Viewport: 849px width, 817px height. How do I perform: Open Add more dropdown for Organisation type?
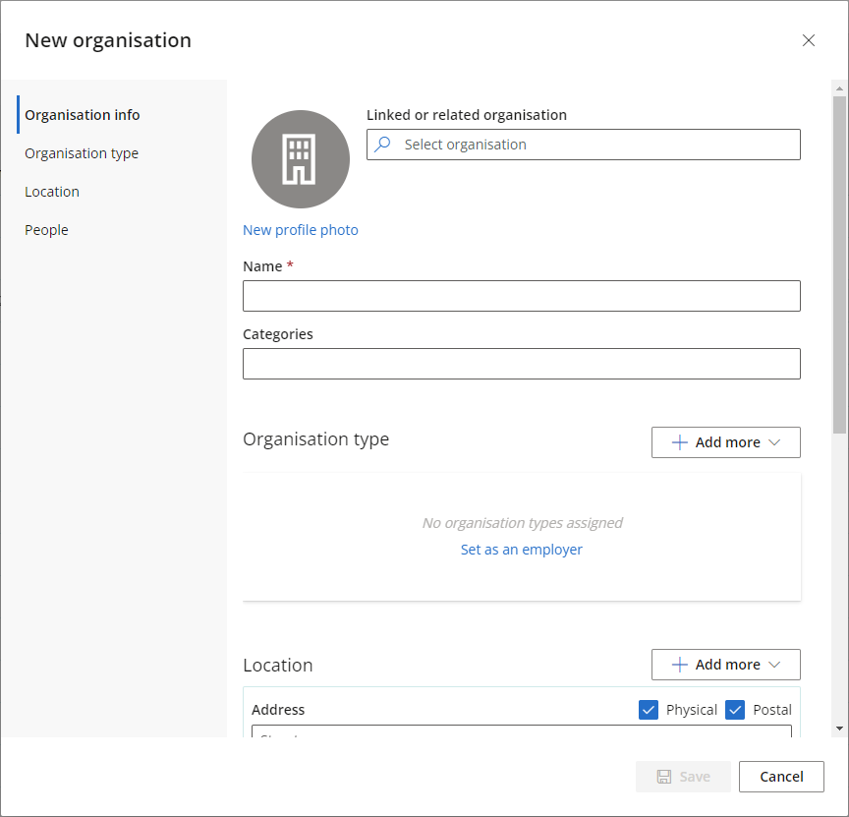click(725, 442)
